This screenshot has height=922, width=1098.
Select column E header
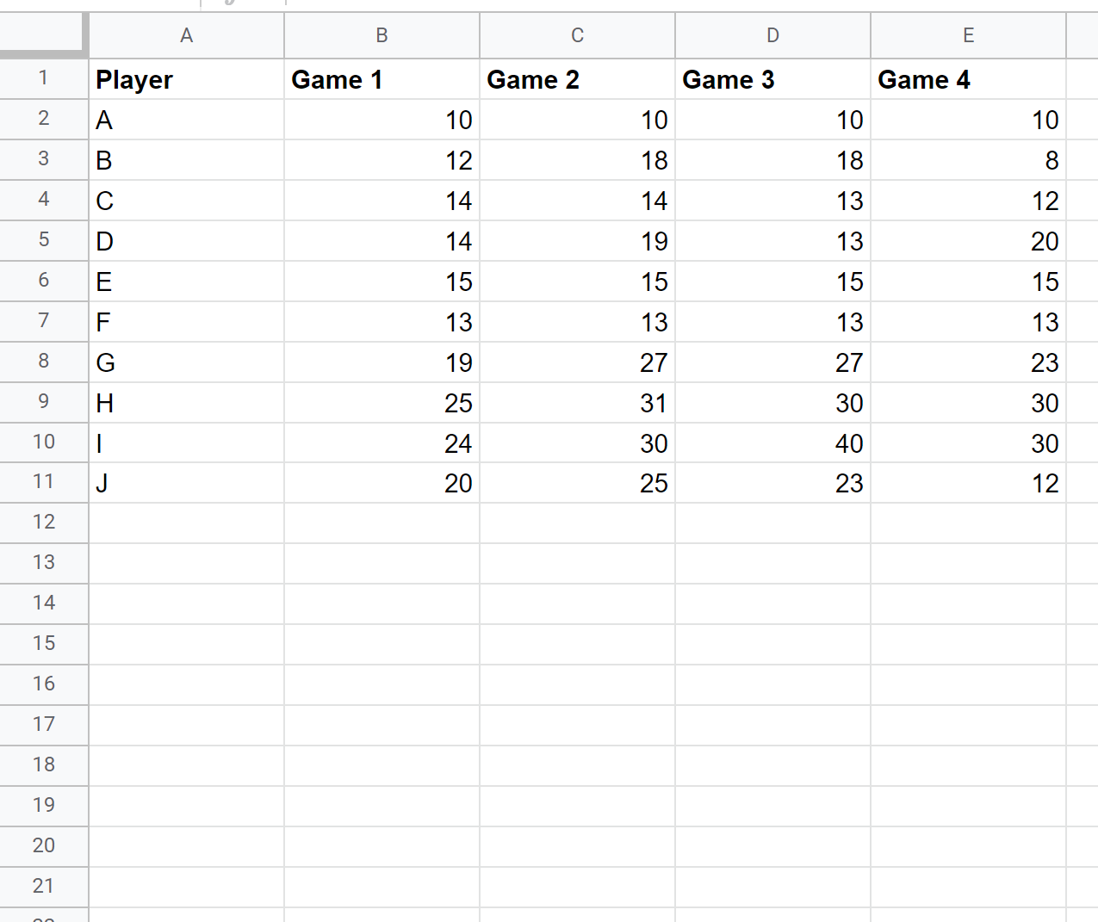[968, 35]
